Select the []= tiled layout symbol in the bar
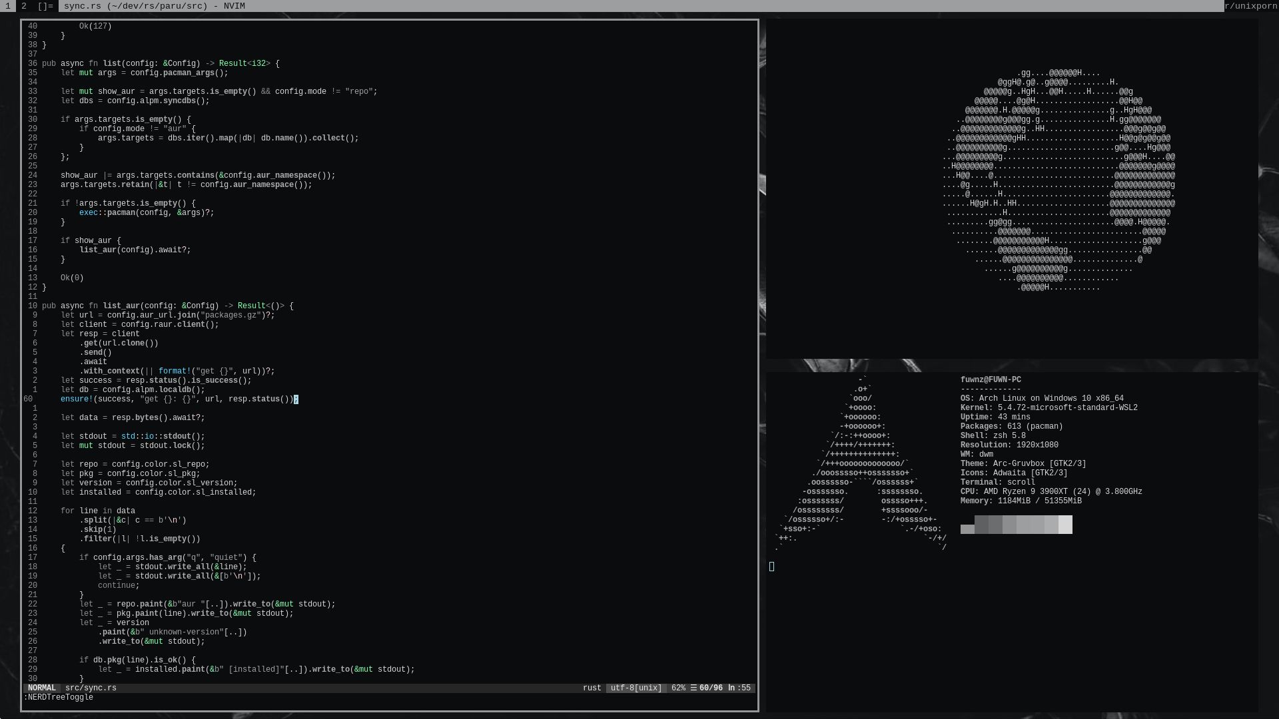 coord(45,6)
